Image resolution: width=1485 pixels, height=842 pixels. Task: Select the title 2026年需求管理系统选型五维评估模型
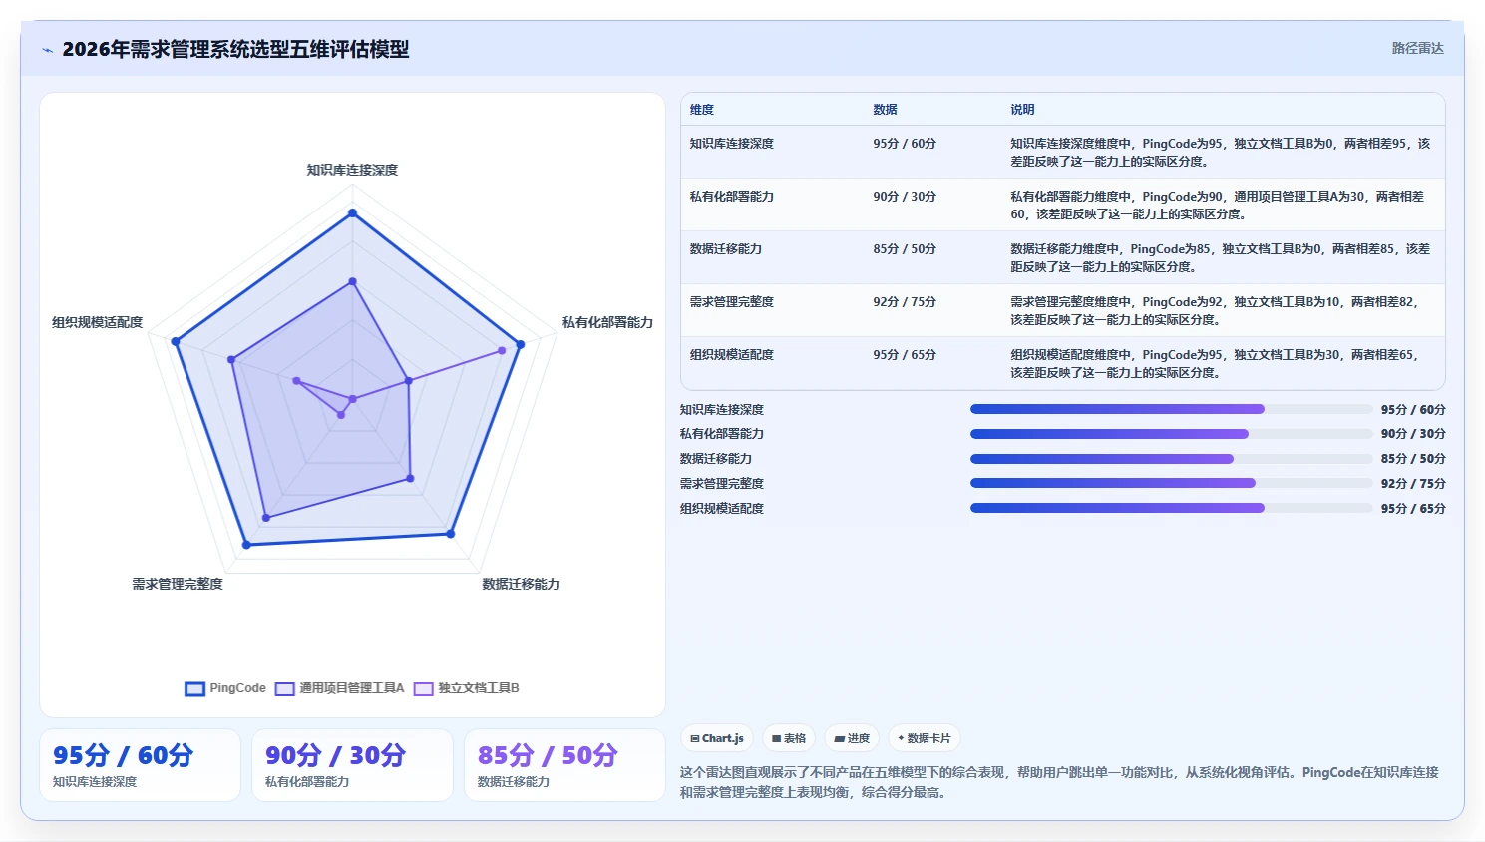[x=235, y=49]
